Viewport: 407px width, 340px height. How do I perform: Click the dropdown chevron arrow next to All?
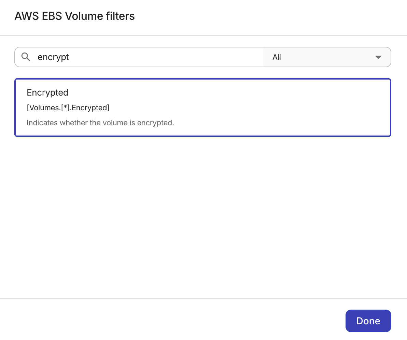pos(378,57)
